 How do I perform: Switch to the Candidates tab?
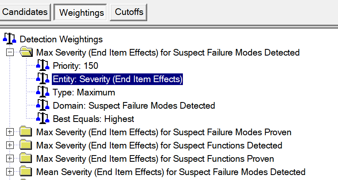pyautogui.click(x=25, y=12)
